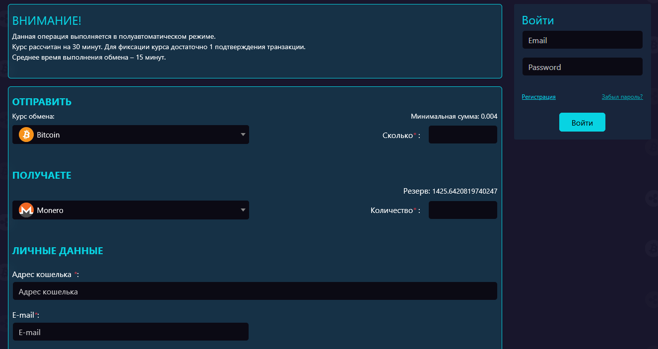The image size is (658, 349).
Task: Select the Email field in login panel
Action: pos(582,40)
